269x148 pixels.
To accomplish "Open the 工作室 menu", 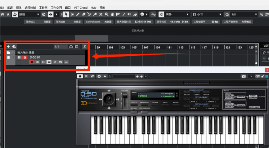I will click(x=43, y=8).
